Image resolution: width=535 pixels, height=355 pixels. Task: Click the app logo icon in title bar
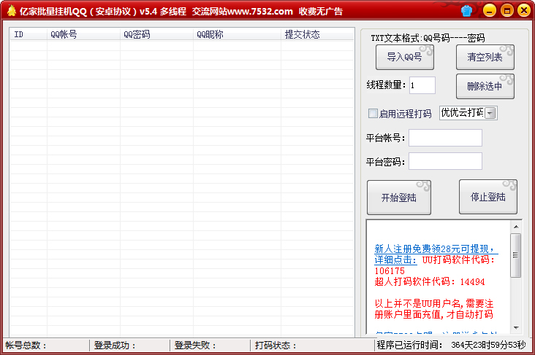coord(11,11)
